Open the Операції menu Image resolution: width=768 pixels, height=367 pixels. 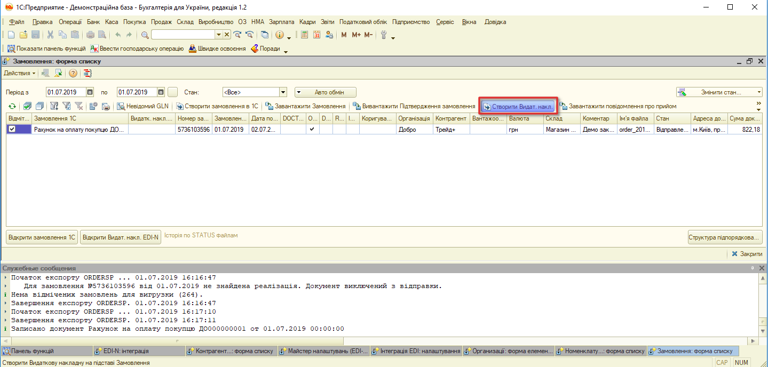point(70,22)
